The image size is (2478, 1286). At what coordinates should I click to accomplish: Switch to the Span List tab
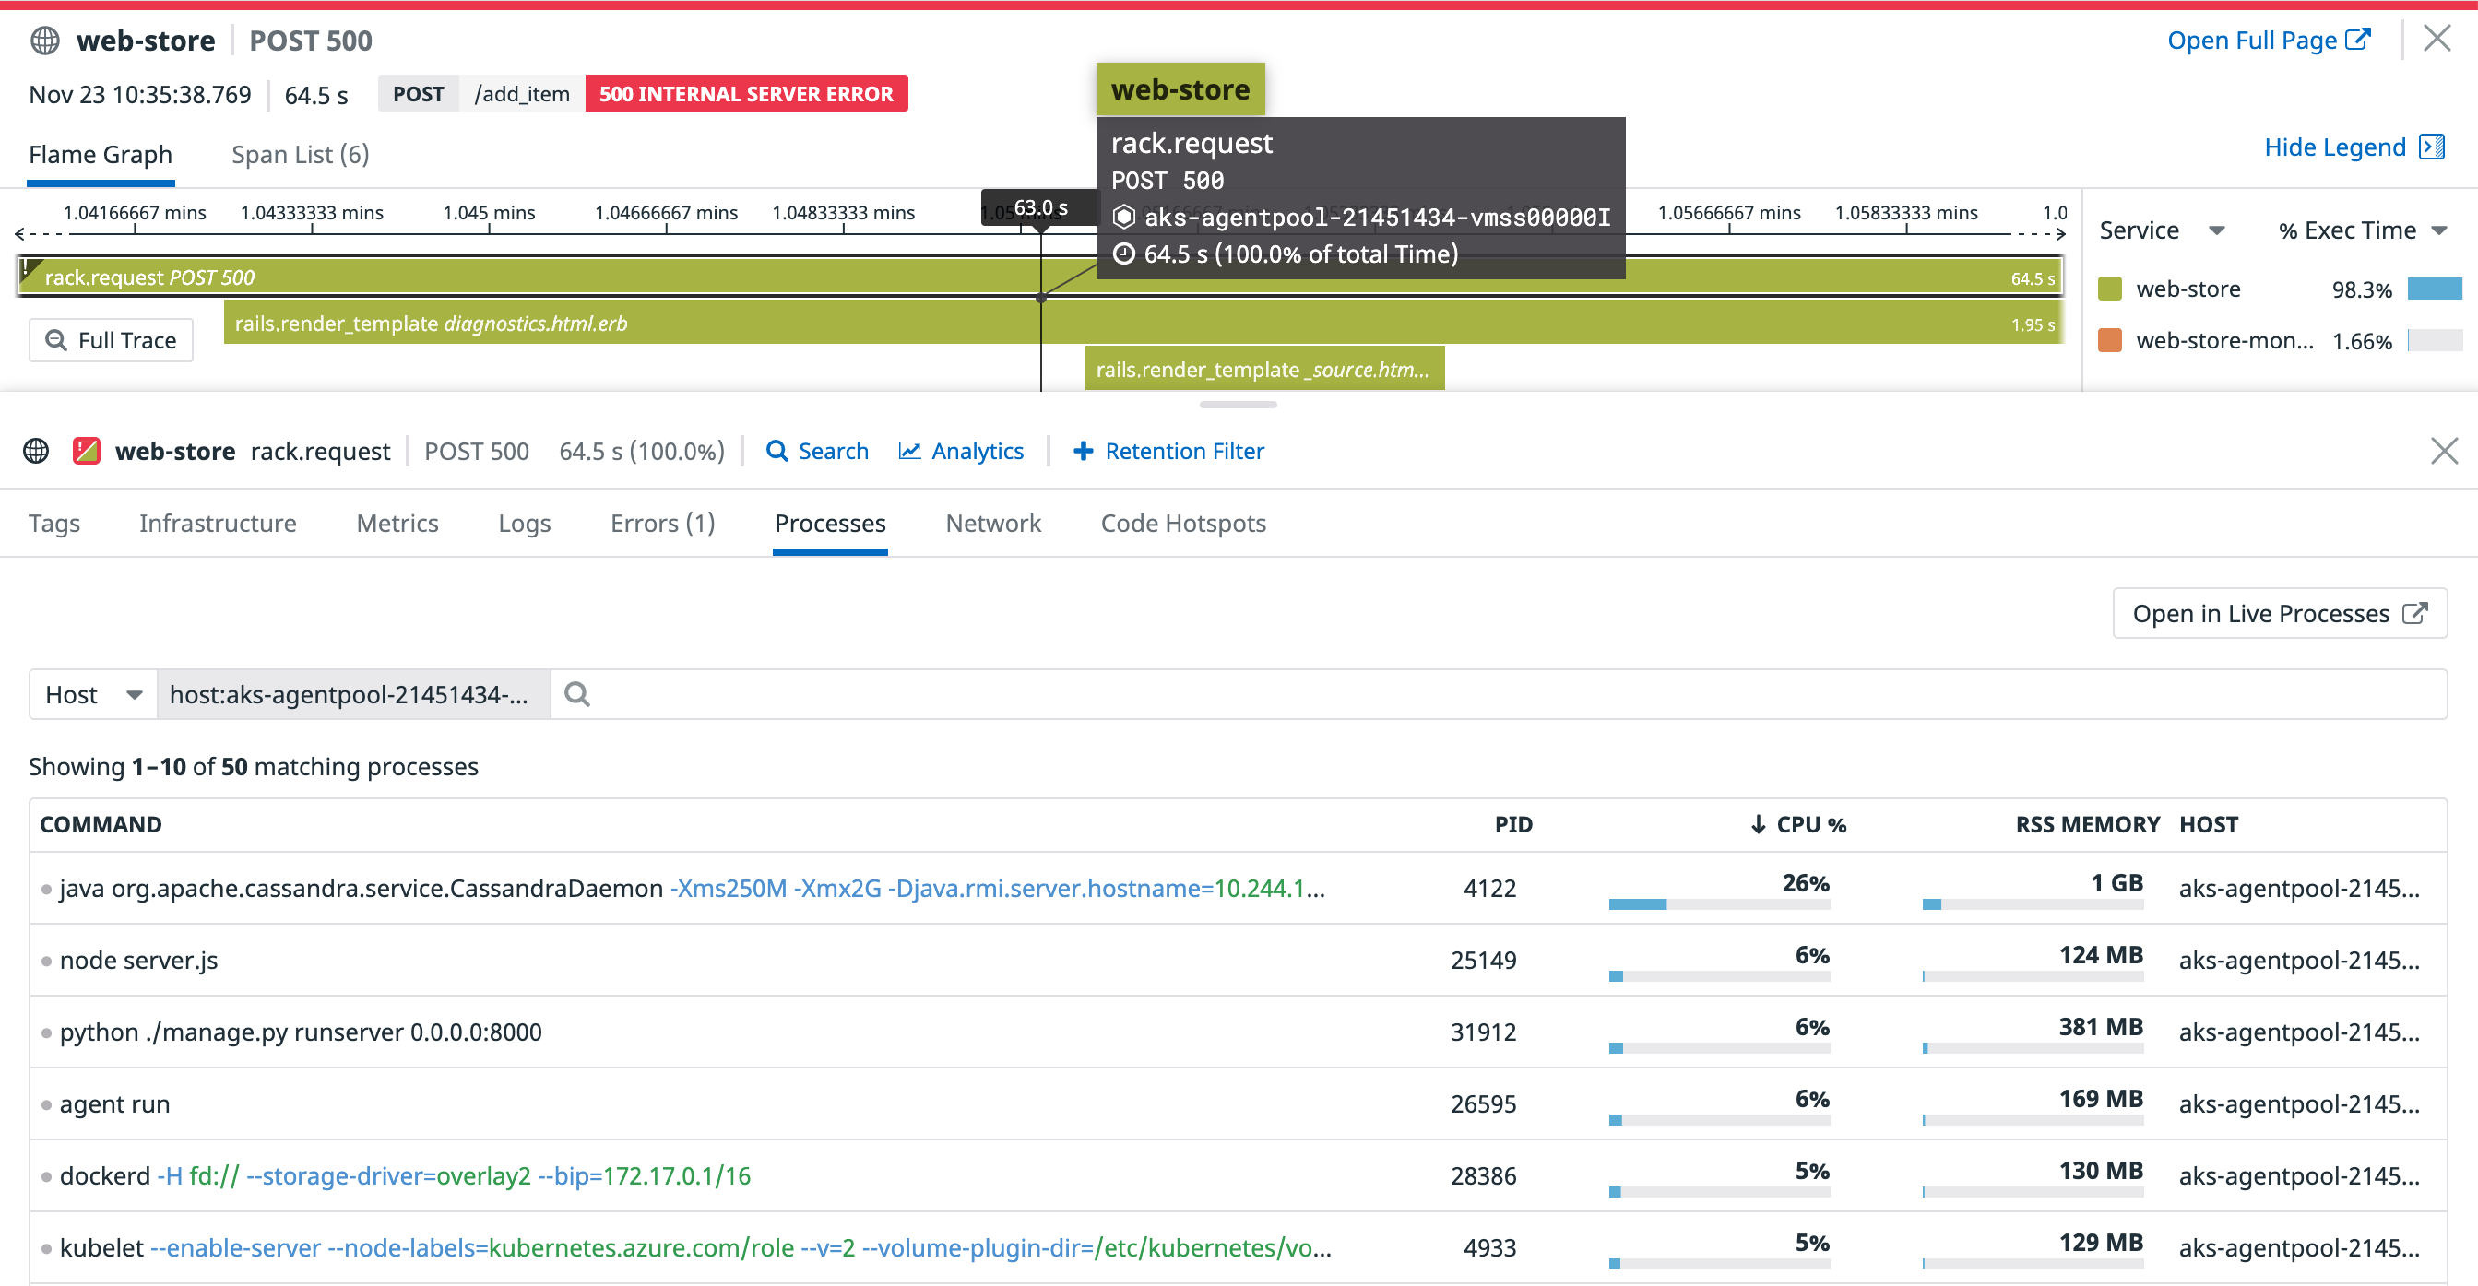pos(299,154)
